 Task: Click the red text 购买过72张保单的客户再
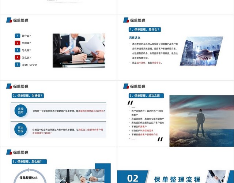click(x=91, y=130)
